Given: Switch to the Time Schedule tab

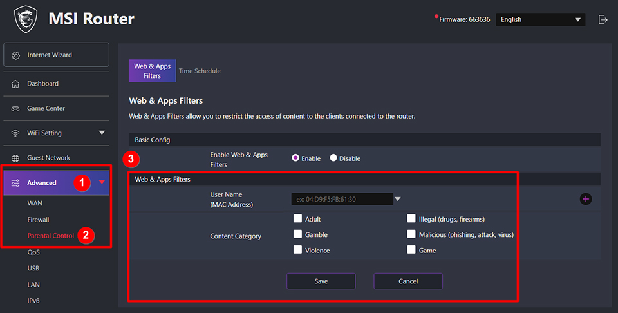Looking at the screenshot, I should point(200,71).
